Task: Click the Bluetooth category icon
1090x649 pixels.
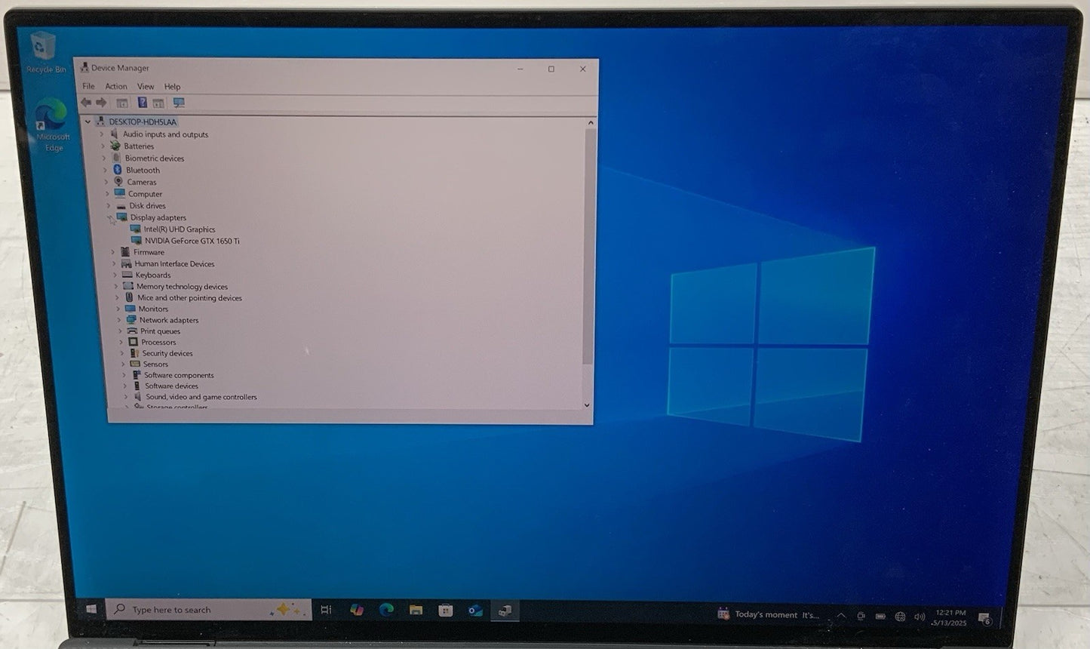Action: (118, 170)
